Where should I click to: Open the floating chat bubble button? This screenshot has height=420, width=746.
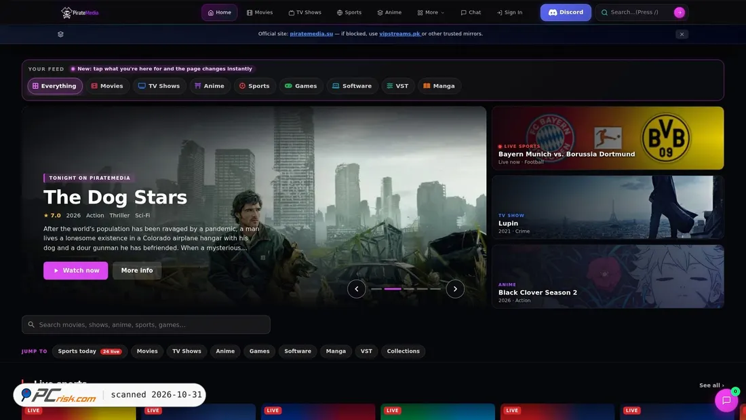(726, 400)
